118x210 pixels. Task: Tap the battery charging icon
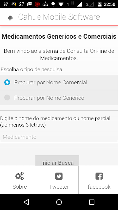(100, 4)
